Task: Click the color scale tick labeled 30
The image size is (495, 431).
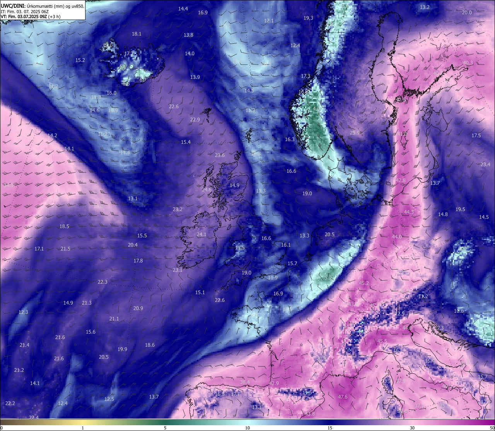Action: [412, 428]
